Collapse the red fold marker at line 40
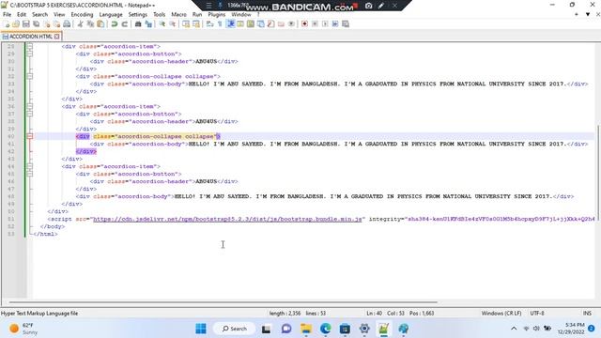This screenshot has width=601, height=338. (29, 136)
